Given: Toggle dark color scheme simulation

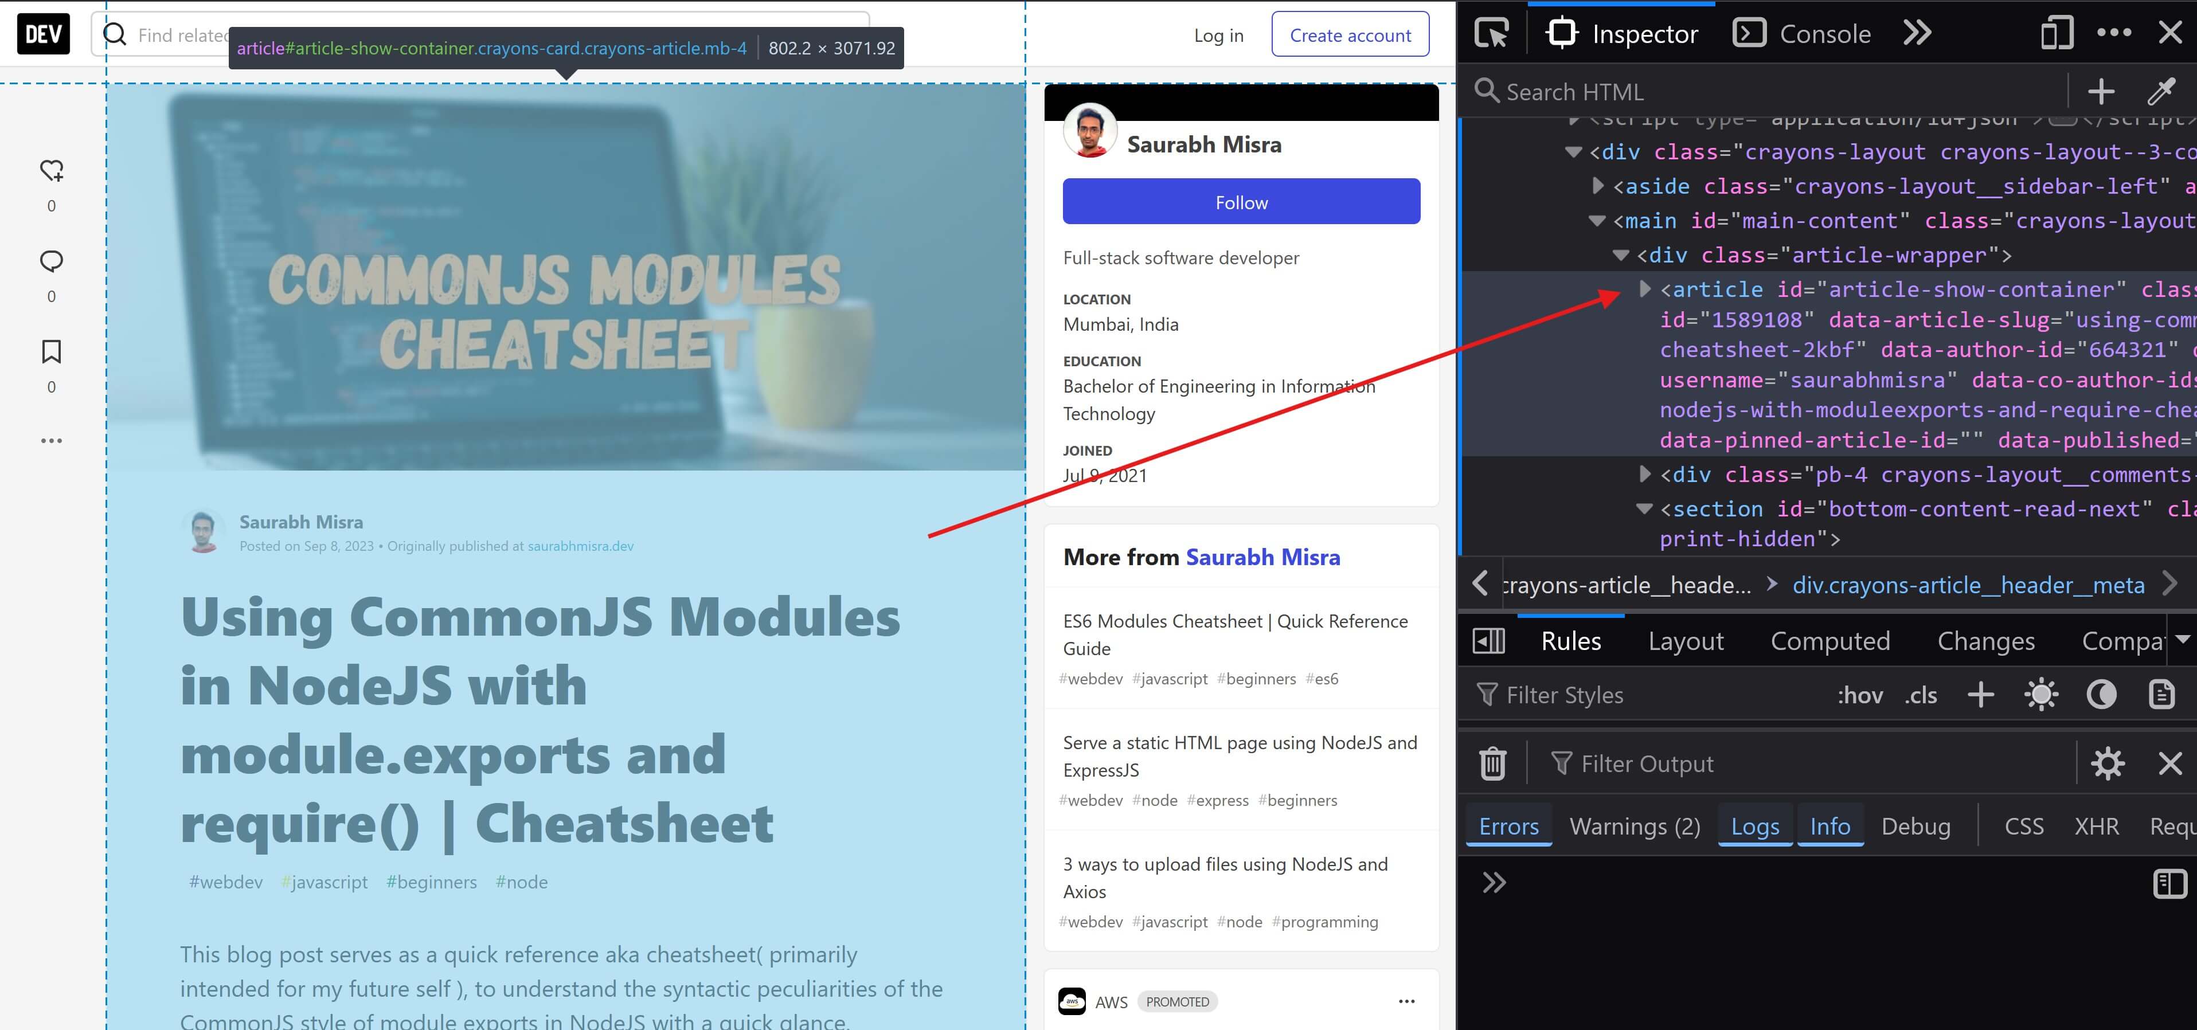Looking at the screenshot, I should click(x=2101, y=695).
